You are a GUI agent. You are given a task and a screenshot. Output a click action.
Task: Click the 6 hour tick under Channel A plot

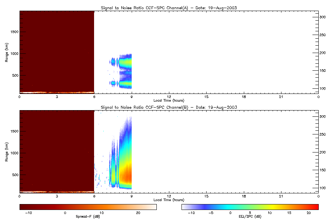click(x=94, y=97)
